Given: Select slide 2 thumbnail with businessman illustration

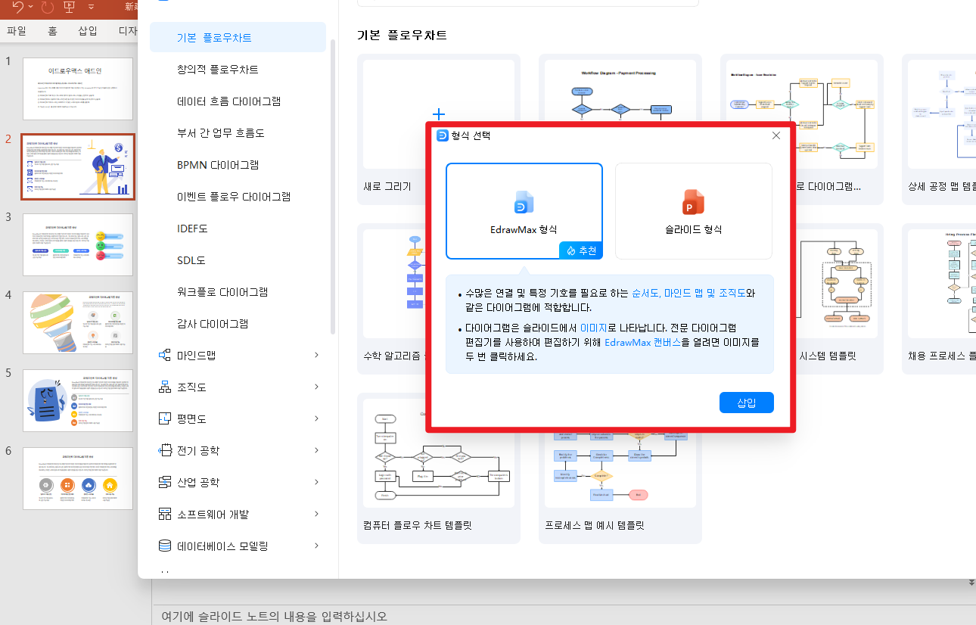Looking at the screenshot, I should 78,166.
